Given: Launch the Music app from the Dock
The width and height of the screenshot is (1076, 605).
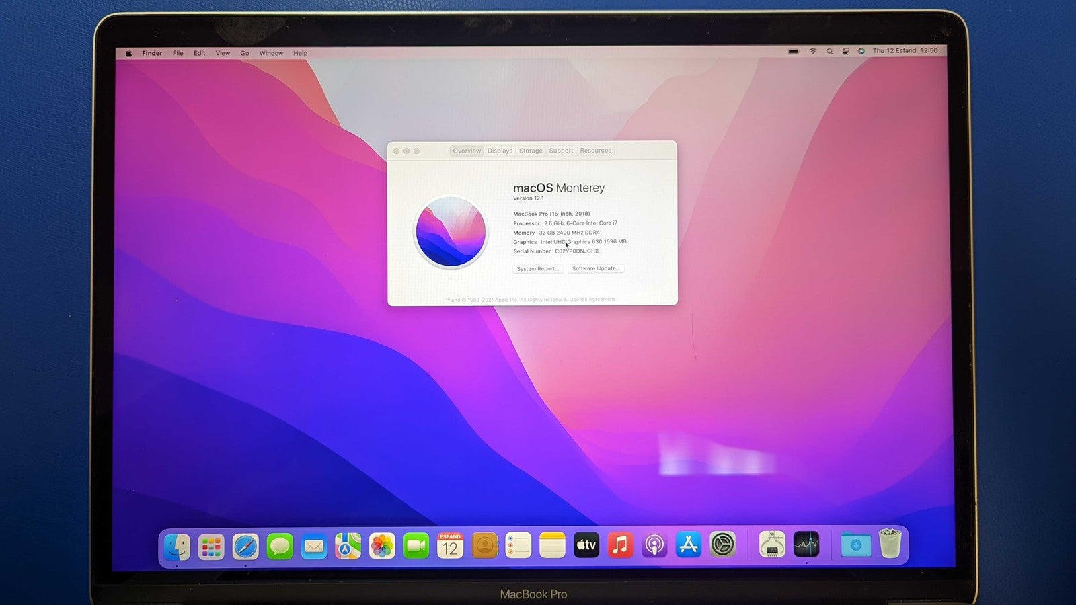Looking at the screenshot, I should click(x=620, y=545).
